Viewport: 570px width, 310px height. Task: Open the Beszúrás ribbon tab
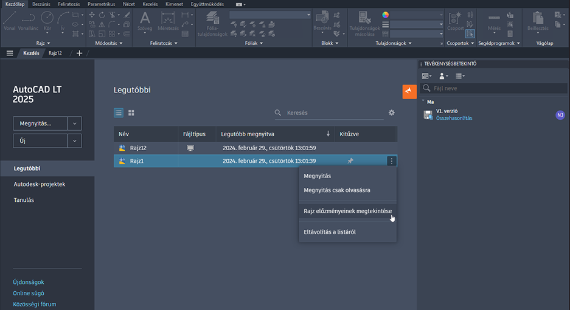click(41, 4)
